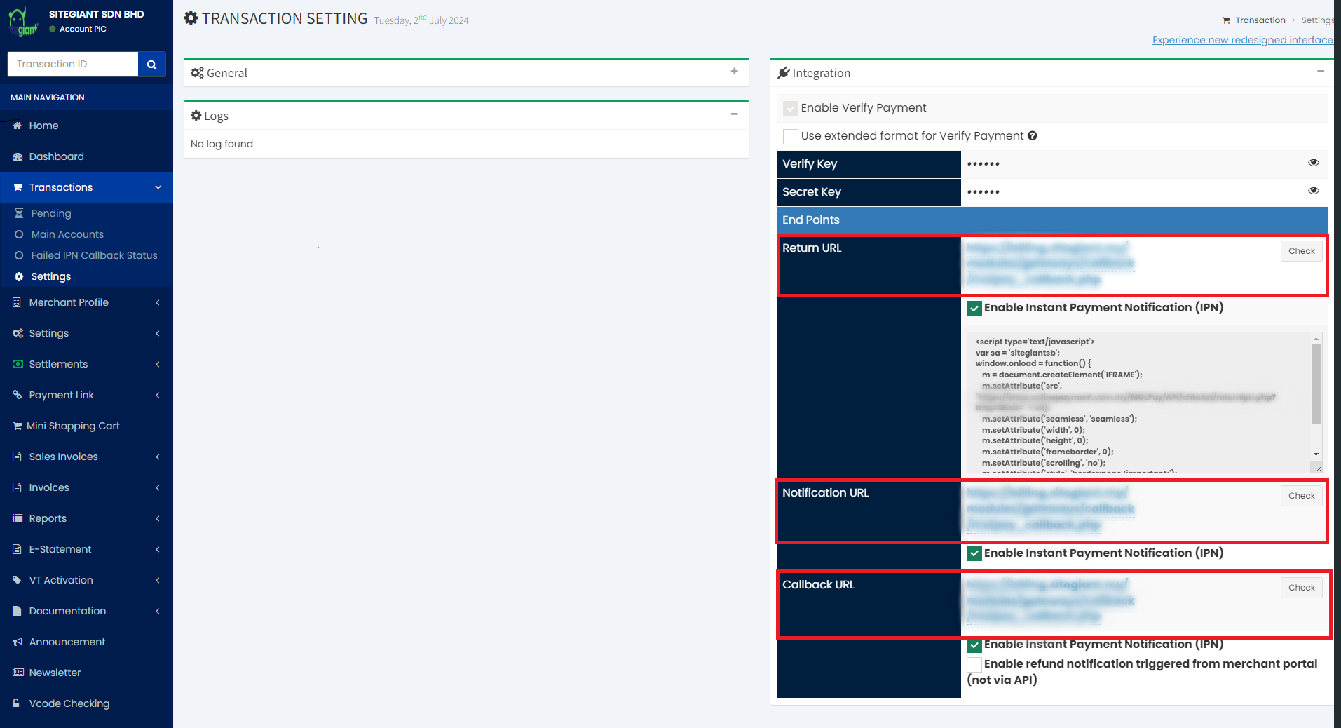Reveal the Secret Key with eye icon
Viewport: 1341px width, 728px height.
coord(1313,191)
